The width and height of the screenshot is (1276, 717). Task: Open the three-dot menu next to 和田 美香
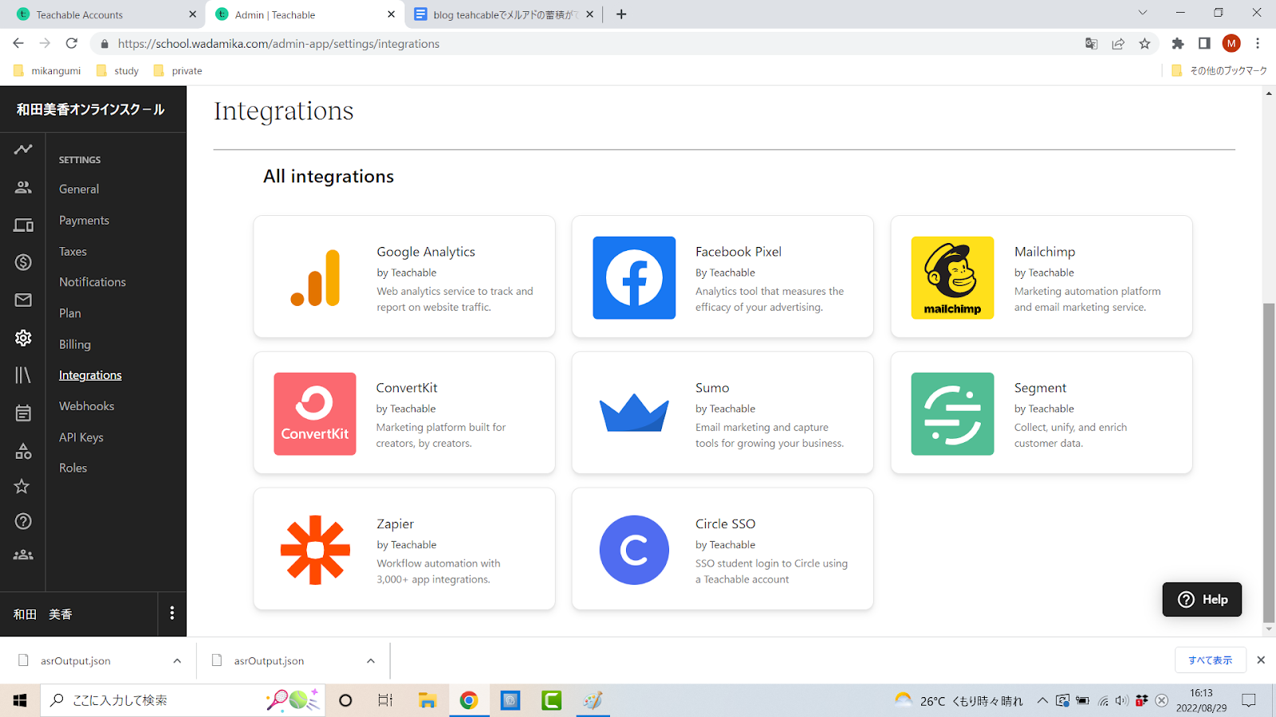coord(172,613)
